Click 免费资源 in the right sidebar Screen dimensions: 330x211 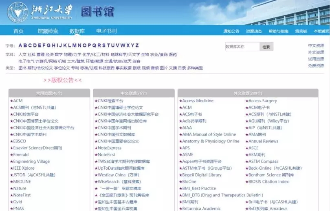[316, 66]
